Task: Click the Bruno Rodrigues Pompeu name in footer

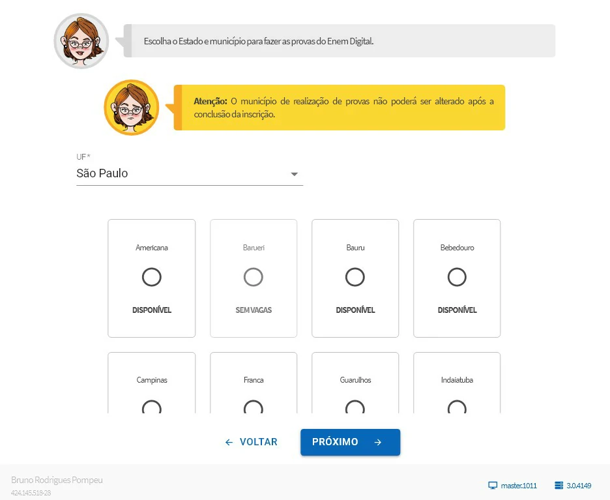Action: point(57,480)
